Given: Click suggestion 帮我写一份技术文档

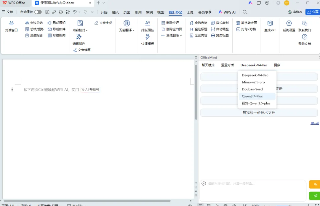Looking at the screenshot, I should point(259,112).
